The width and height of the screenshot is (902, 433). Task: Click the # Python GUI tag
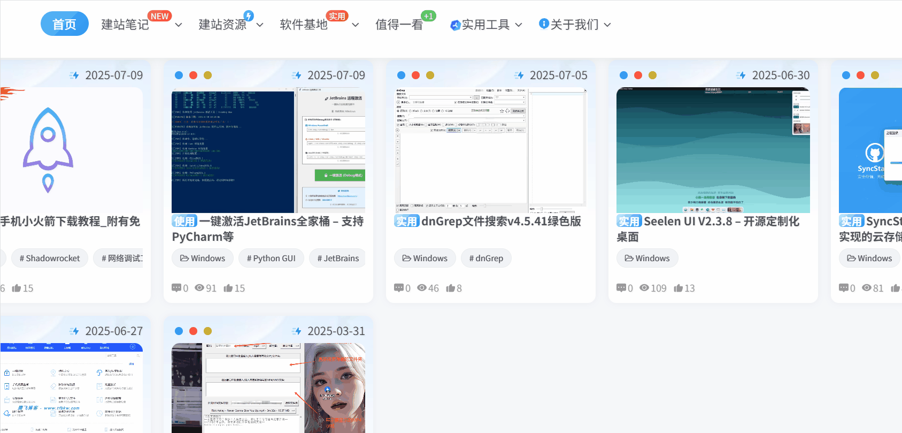pos(271,258)
